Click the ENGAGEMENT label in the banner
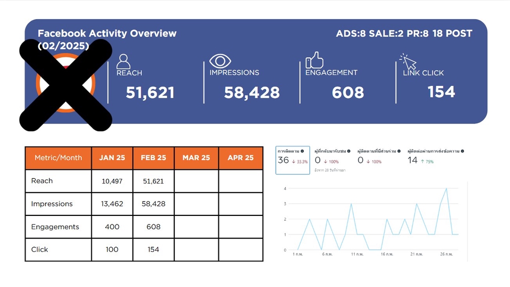The image size is (510, 287). point(331,72)
